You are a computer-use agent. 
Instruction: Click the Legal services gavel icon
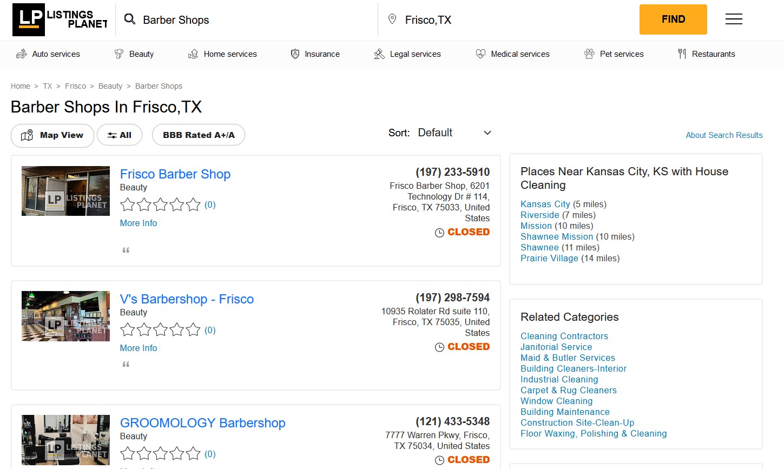tap(379, 54)
